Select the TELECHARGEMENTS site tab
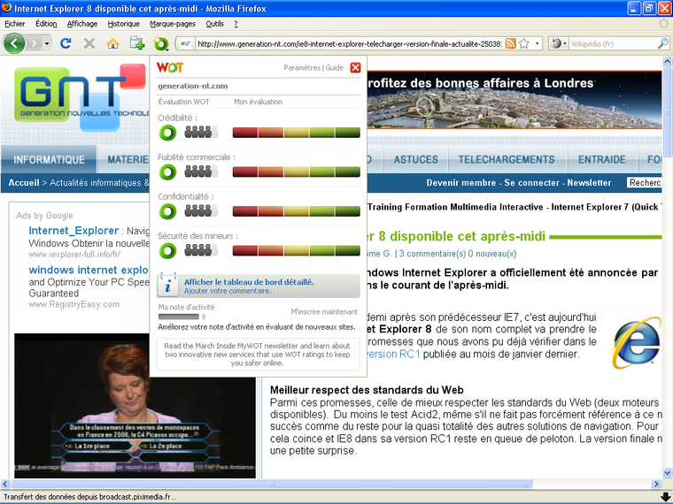The image size is (673, 504). 507,159
